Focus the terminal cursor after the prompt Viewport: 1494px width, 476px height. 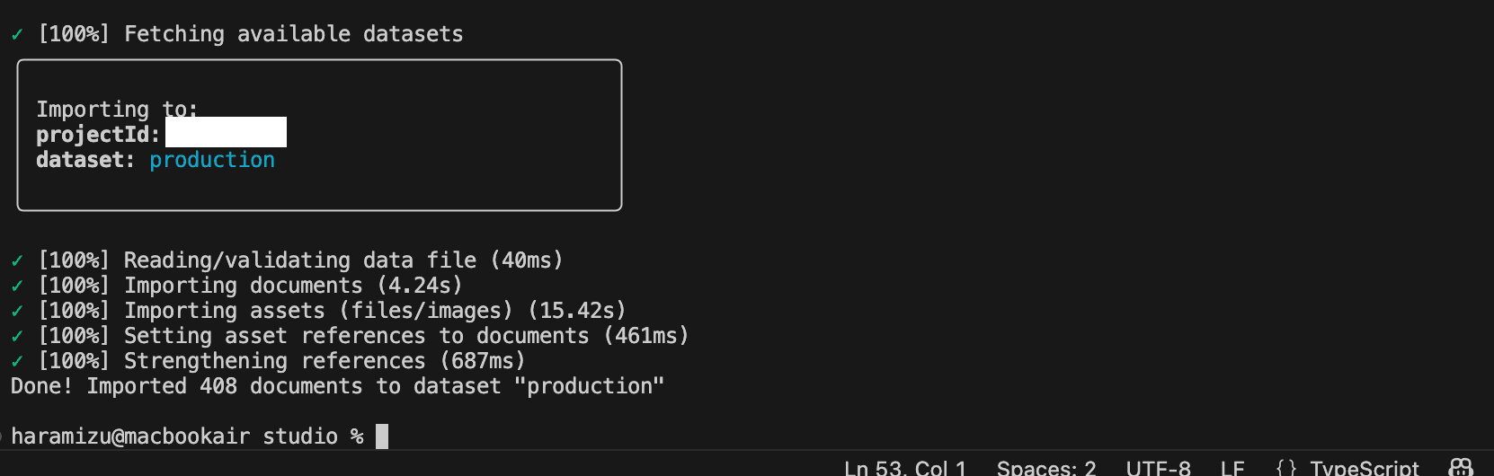click(382, 436)
